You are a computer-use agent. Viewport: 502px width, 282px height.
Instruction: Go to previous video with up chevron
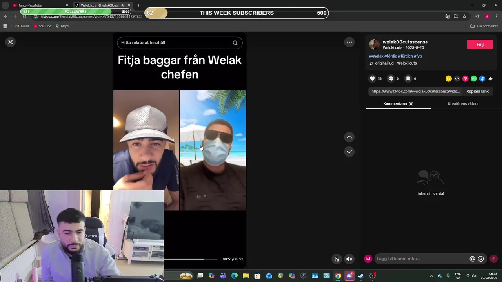(349, 137)
